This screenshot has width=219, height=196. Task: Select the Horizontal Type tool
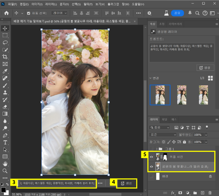coord(5,142)
